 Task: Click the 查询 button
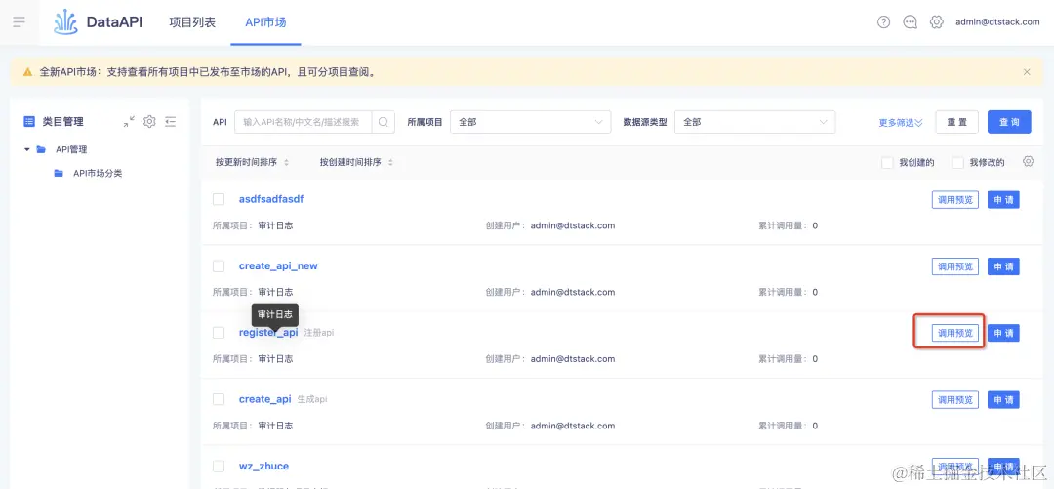(x=1009, y=122)
